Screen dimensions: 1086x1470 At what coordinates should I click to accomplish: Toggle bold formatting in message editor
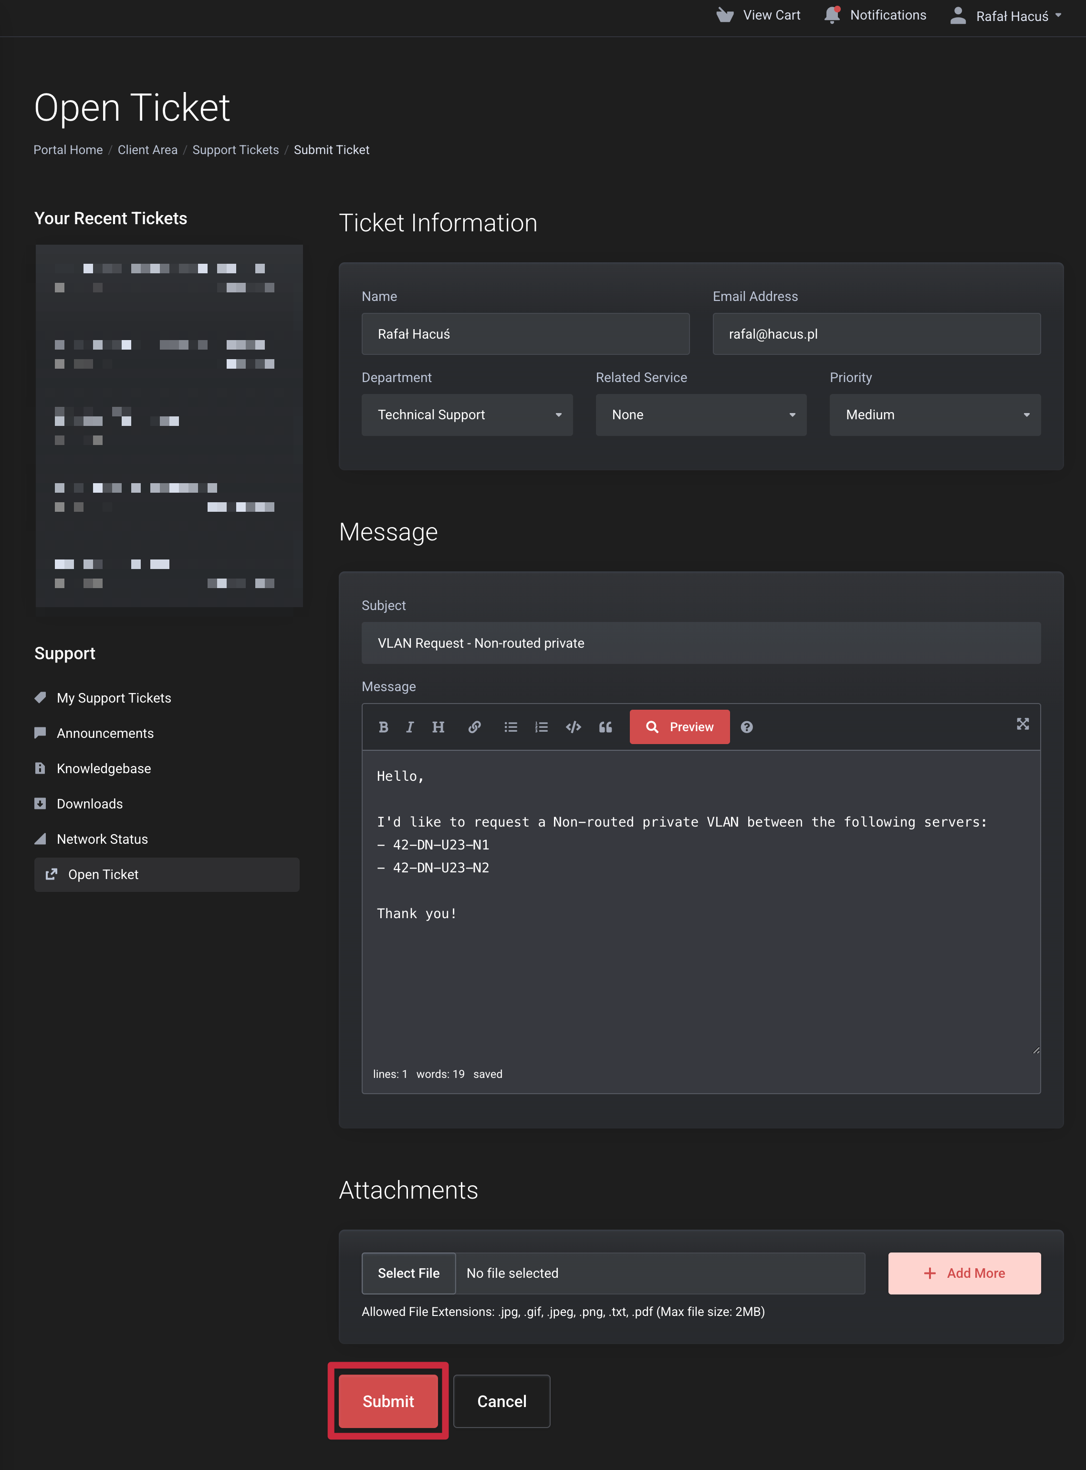(x=383, y=727)
